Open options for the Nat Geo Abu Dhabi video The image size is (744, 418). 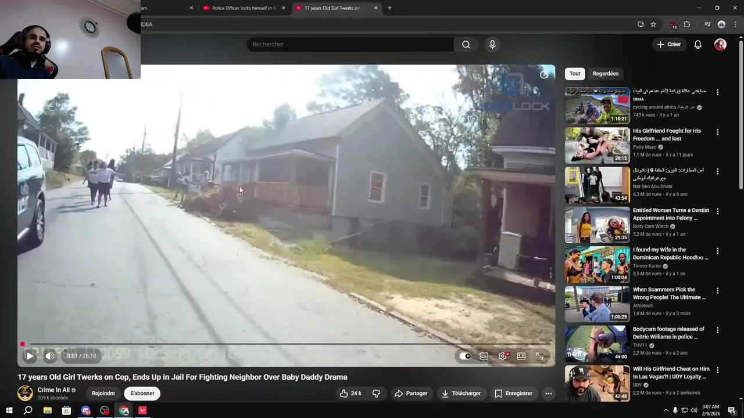(717, 171)
